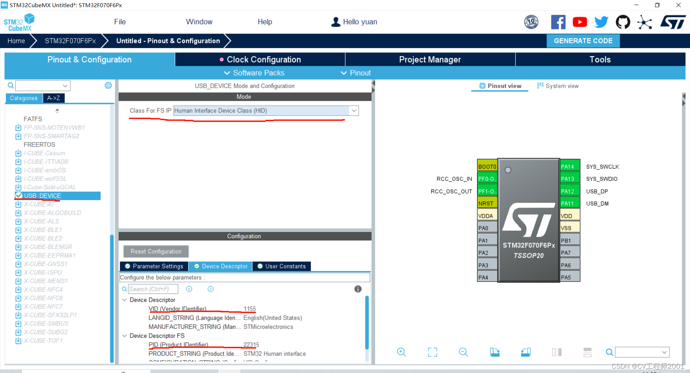The image size is (690, 373).
Task: Fit the chip to the view
Action: click(x=433, y=352)
